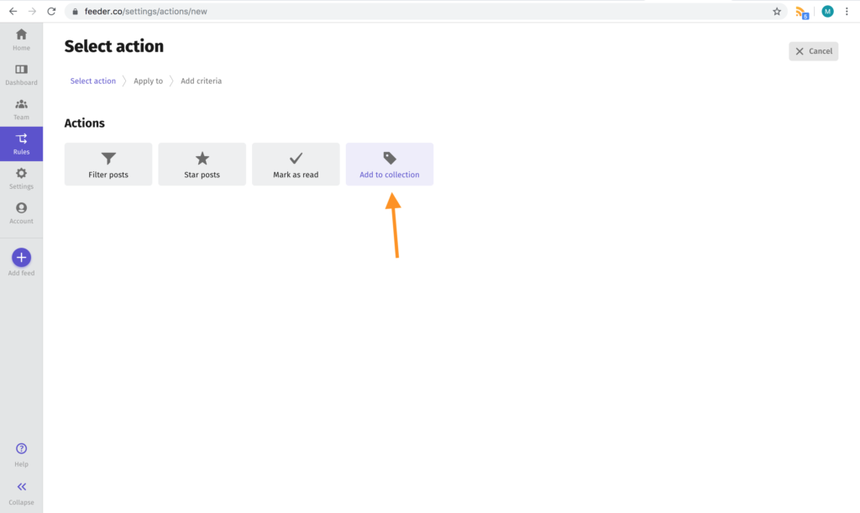The image size is (860, 513).
Task: Choose the Add to collection action
Action: pyautogui.click(x=390, y=164)
